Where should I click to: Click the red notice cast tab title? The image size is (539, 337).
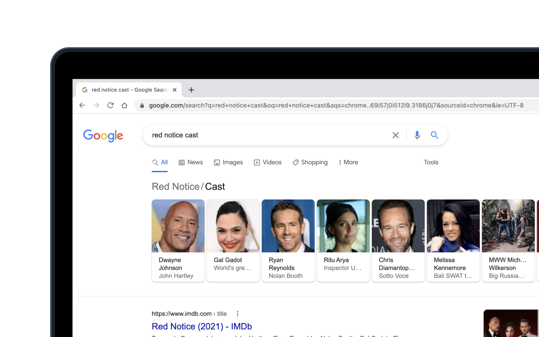coord(129,90)
